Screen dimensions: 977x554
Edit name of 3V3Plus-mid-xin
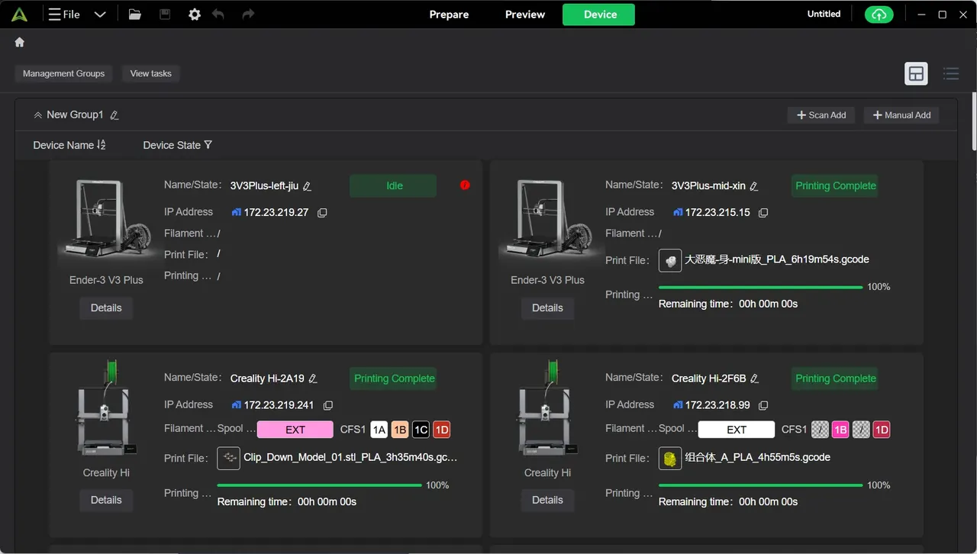(x=754, y=186)
